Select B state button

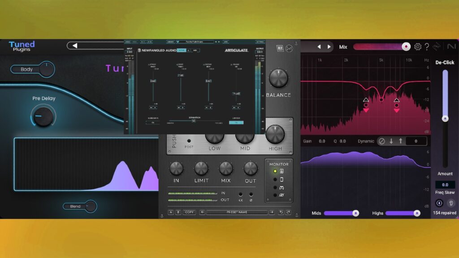178,212
